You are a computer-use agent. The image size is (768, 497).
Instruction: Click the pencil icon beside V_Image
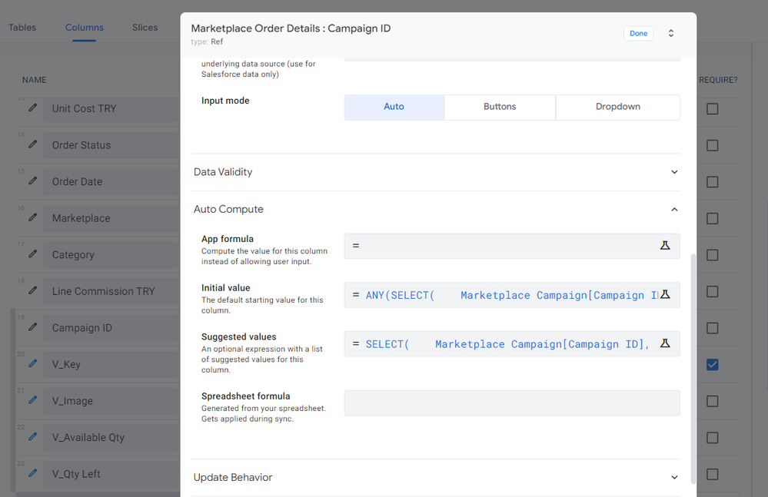(x=33, y=400)
